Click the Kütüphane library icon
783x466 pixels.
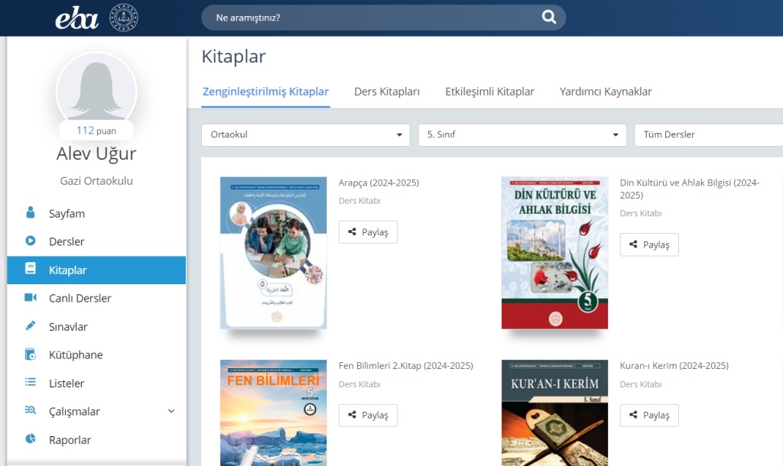point(31,354)
